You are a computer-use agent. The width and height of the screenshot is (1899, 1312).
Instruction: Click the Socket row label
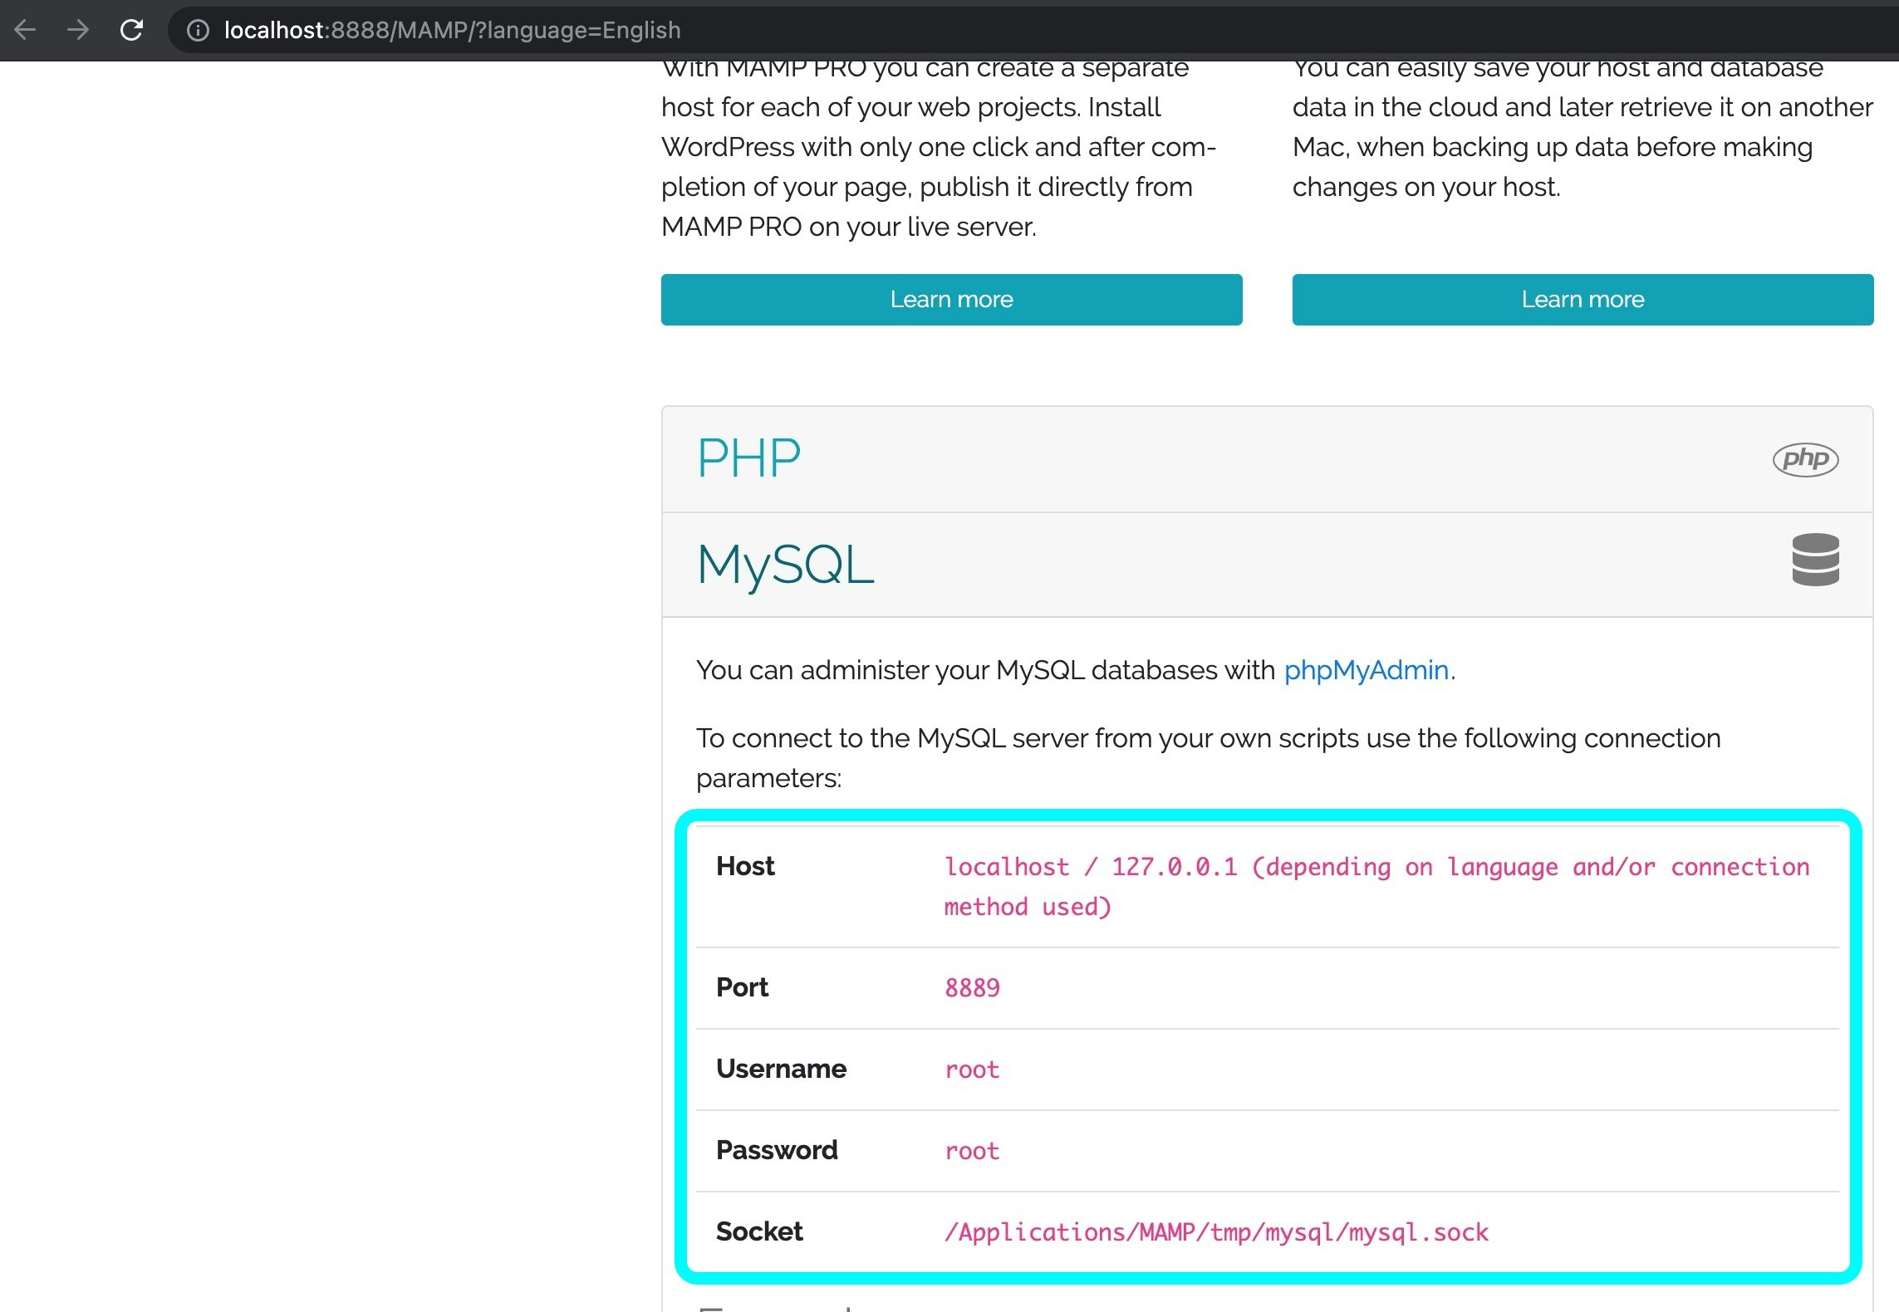click(759, 1231)
